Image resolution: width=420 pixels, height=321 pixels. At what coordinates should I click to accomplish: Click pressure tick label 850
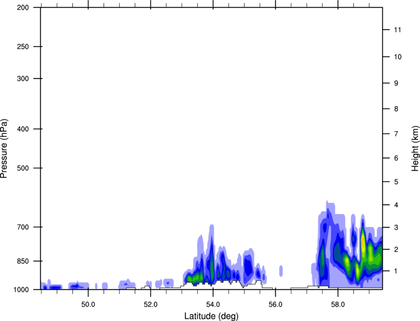tap(23, 261)
